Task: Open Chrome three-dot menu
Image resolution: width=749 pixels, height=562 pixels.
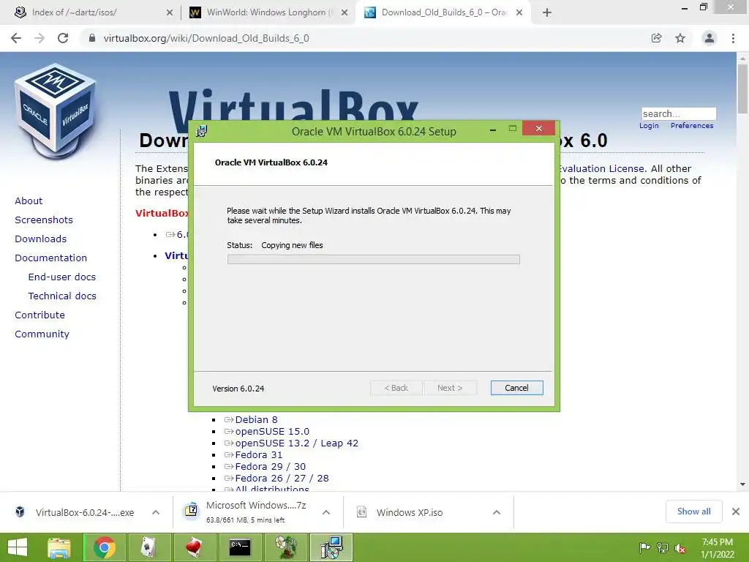Action: [x=733, y=38]
